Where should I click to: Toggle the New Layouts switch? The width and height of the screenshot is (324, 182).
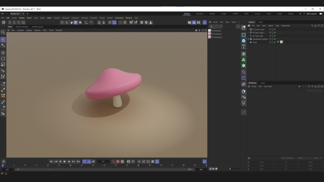(321, 13)
